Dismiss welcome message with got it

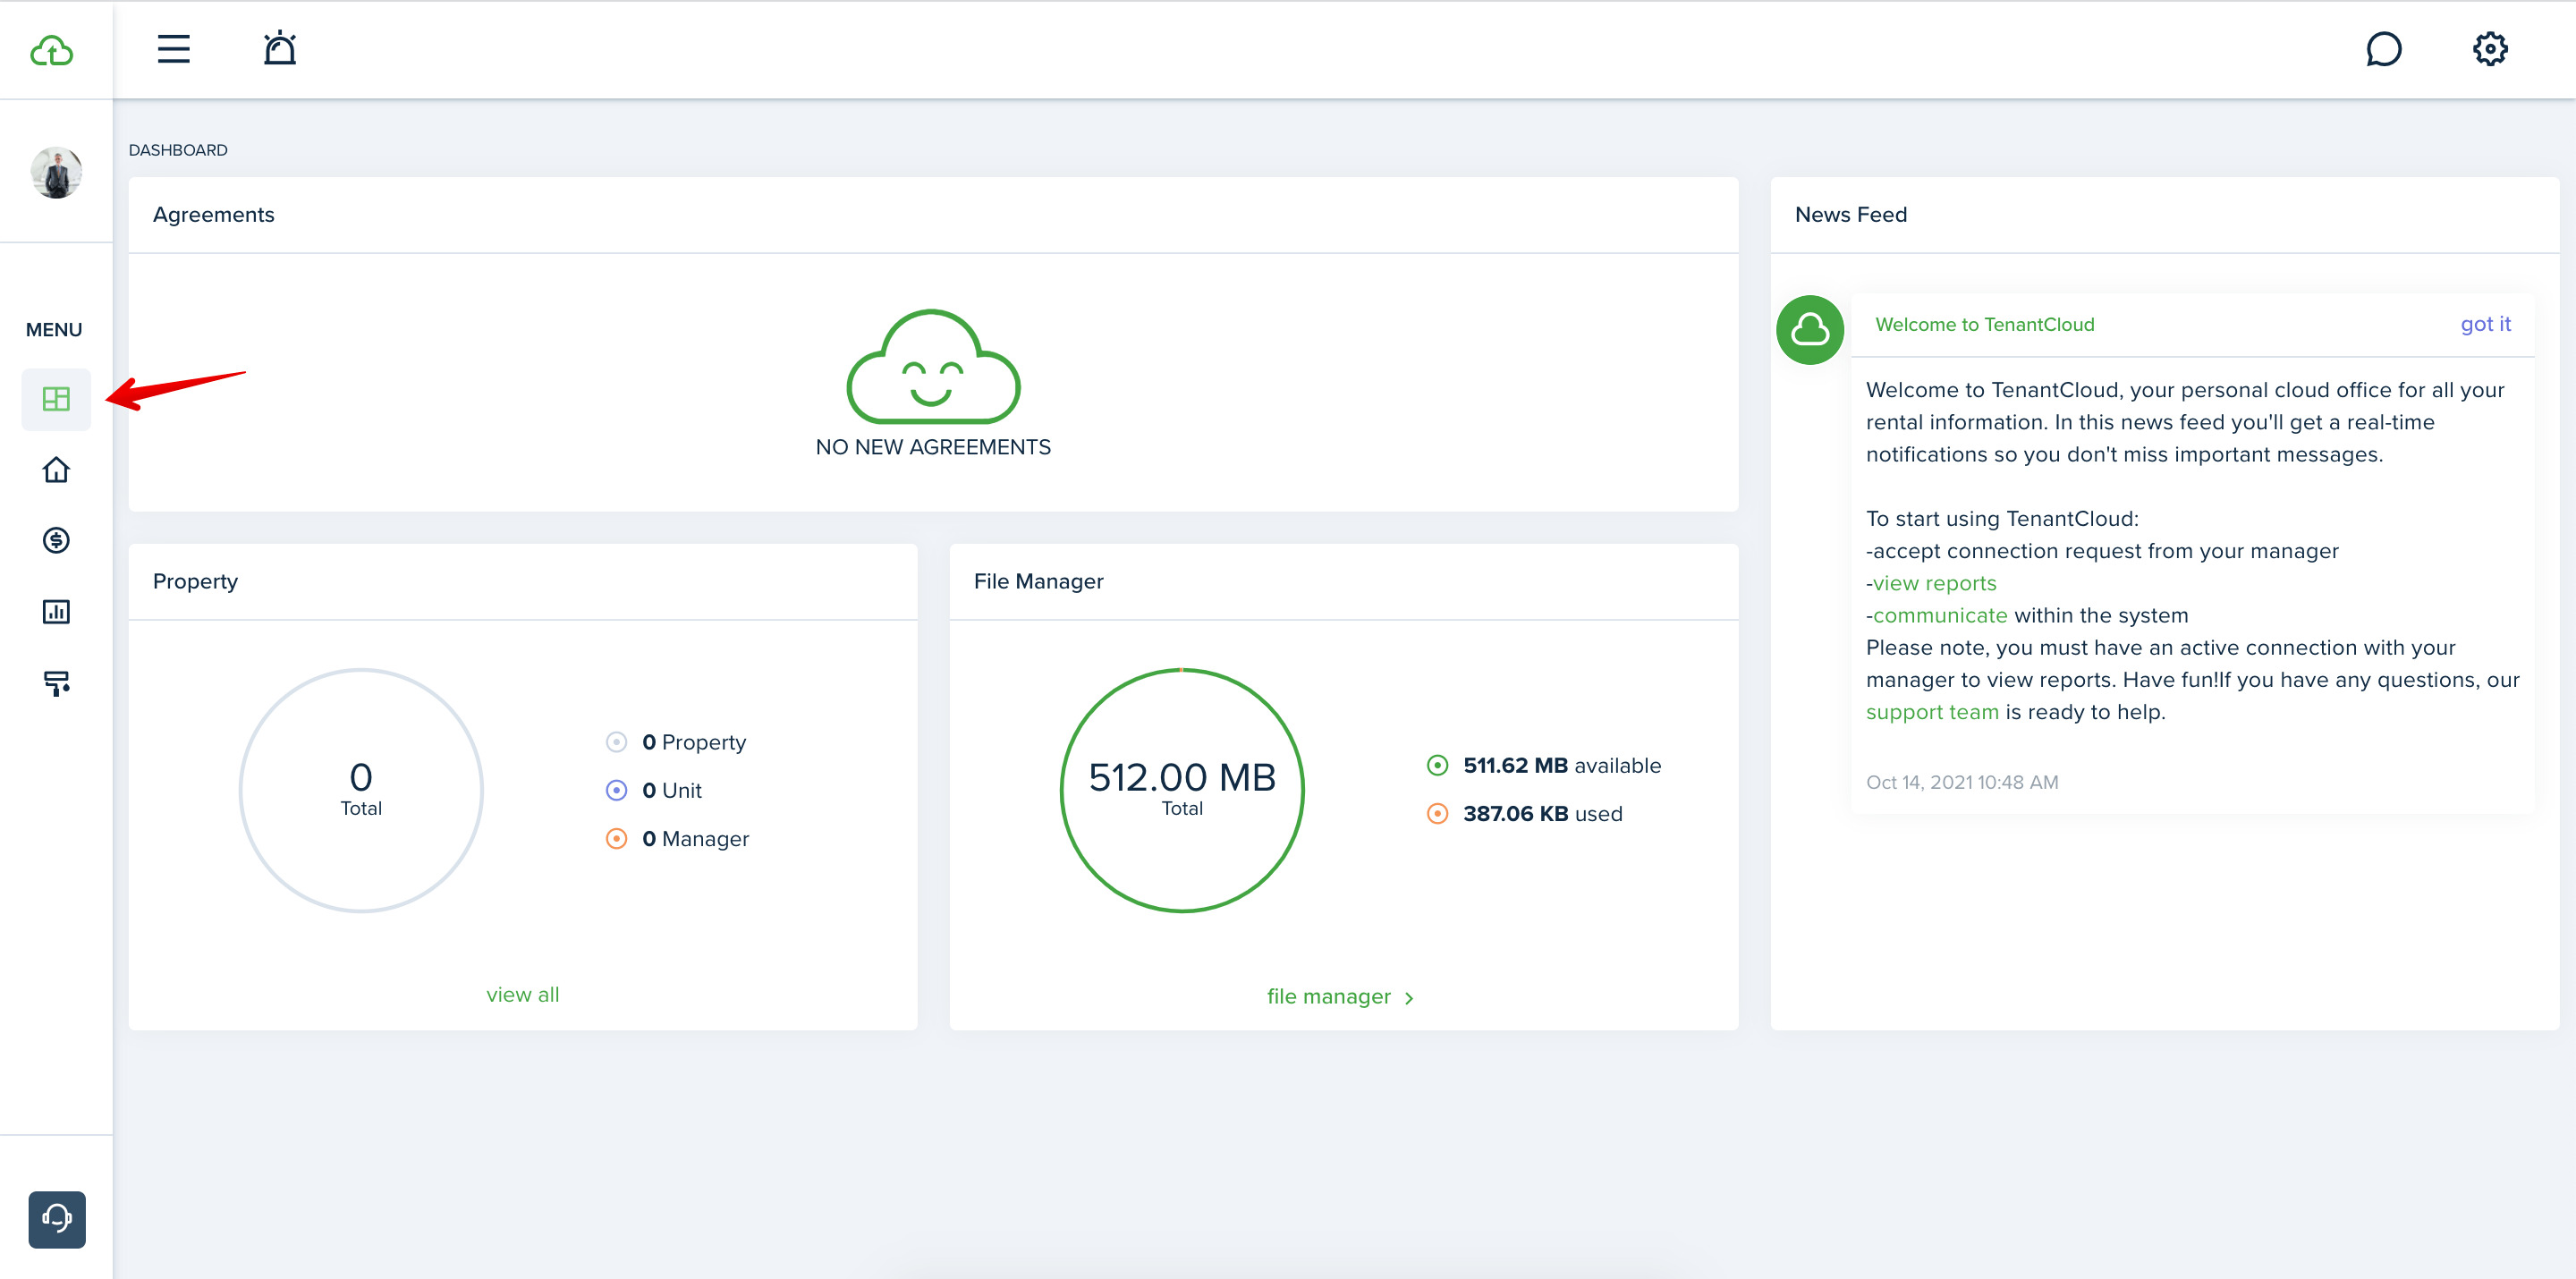point(2485,324)
